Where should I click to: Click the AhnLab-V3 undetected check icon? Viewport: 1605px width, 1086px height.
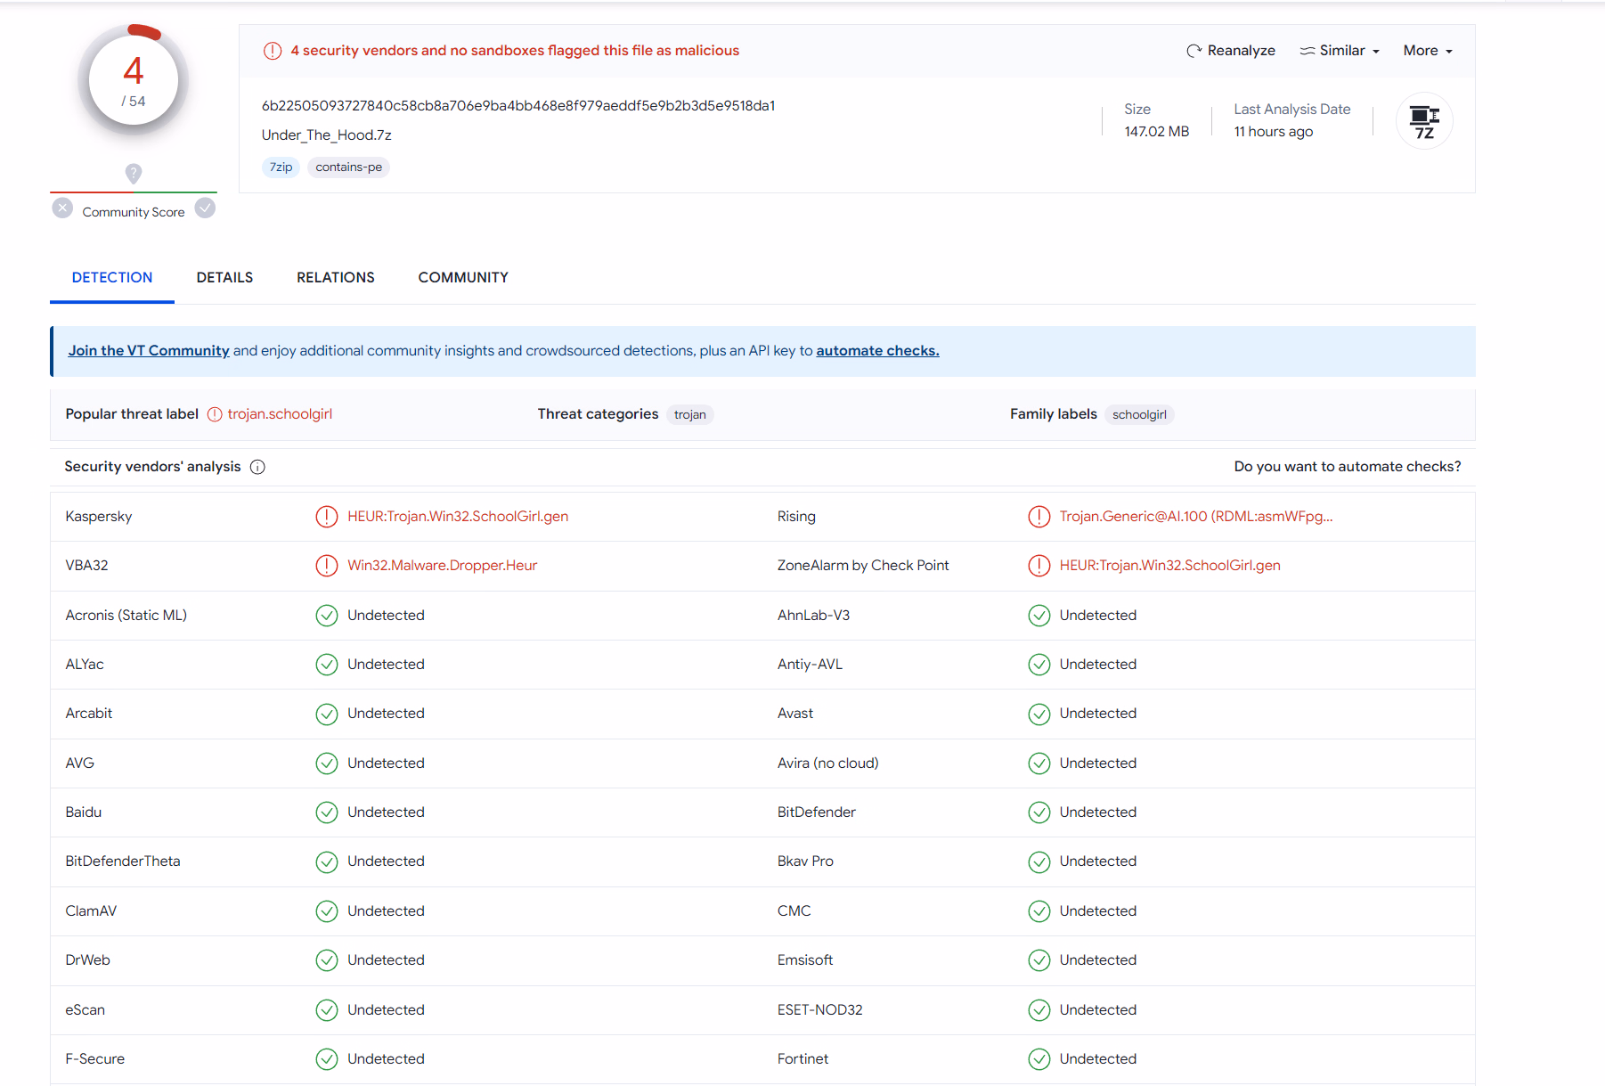(x=1039, y=616)
